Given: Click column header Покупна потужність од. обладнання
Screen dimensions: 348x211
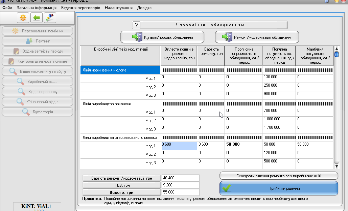Looking at the screenshot, I should tap(279, 56).
